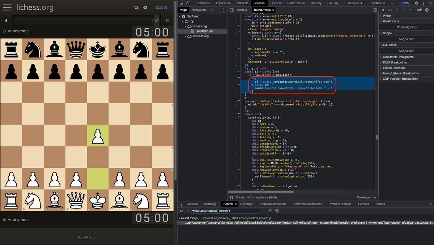Viewport: 434px width, 245px height.
Task: Click the lichess search magnifier icon
Action: (x=136, y=8)
